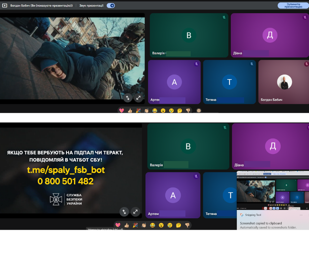This screenshot has width=309, height=259.
Task: Click swap arrows icon on top presentation video
Action: click(128, 98)
